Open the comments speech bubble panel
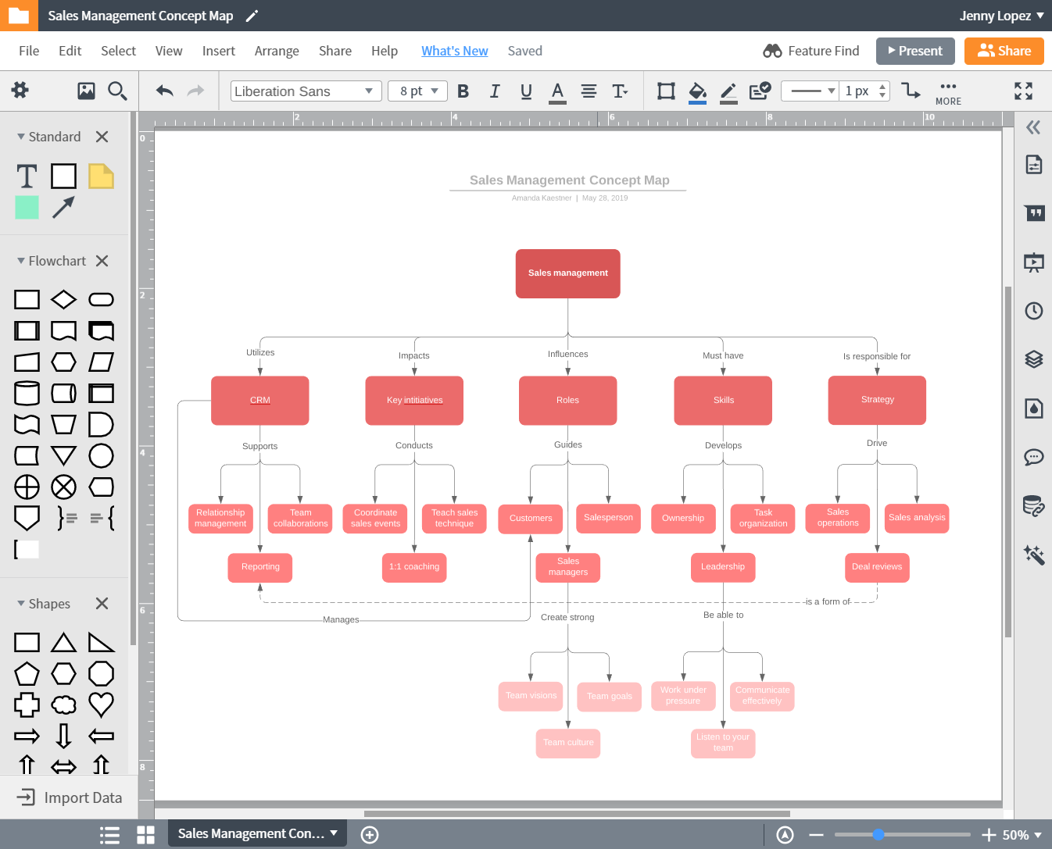The width and height of the screenshot is (1052, 849). (x=1033, y=457)
